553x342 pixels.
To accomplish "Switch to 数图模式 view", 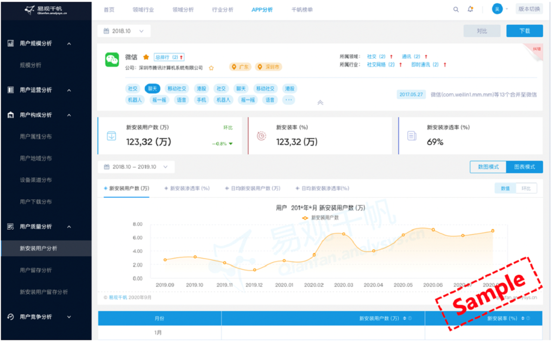I will click(488, 167).
